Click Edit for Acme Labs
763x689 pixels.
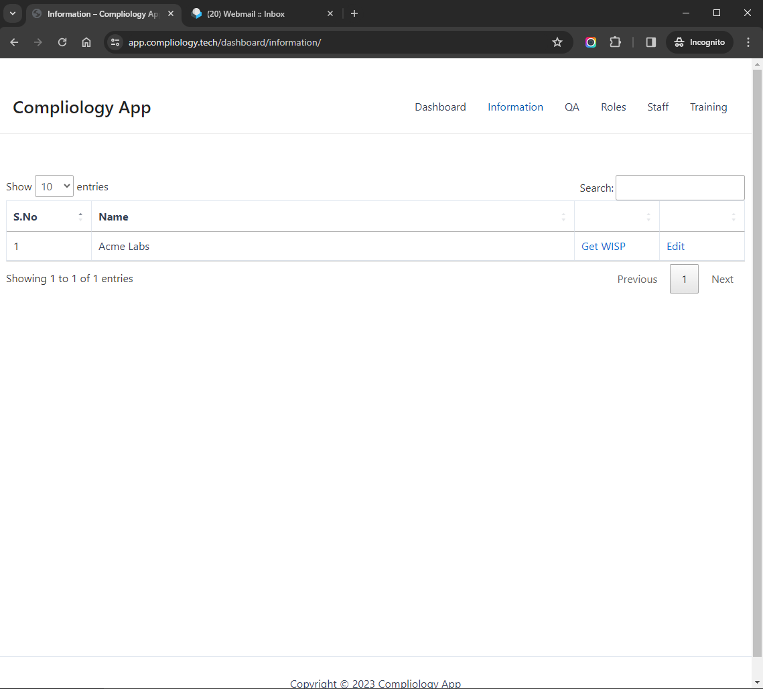pos(675,247)
